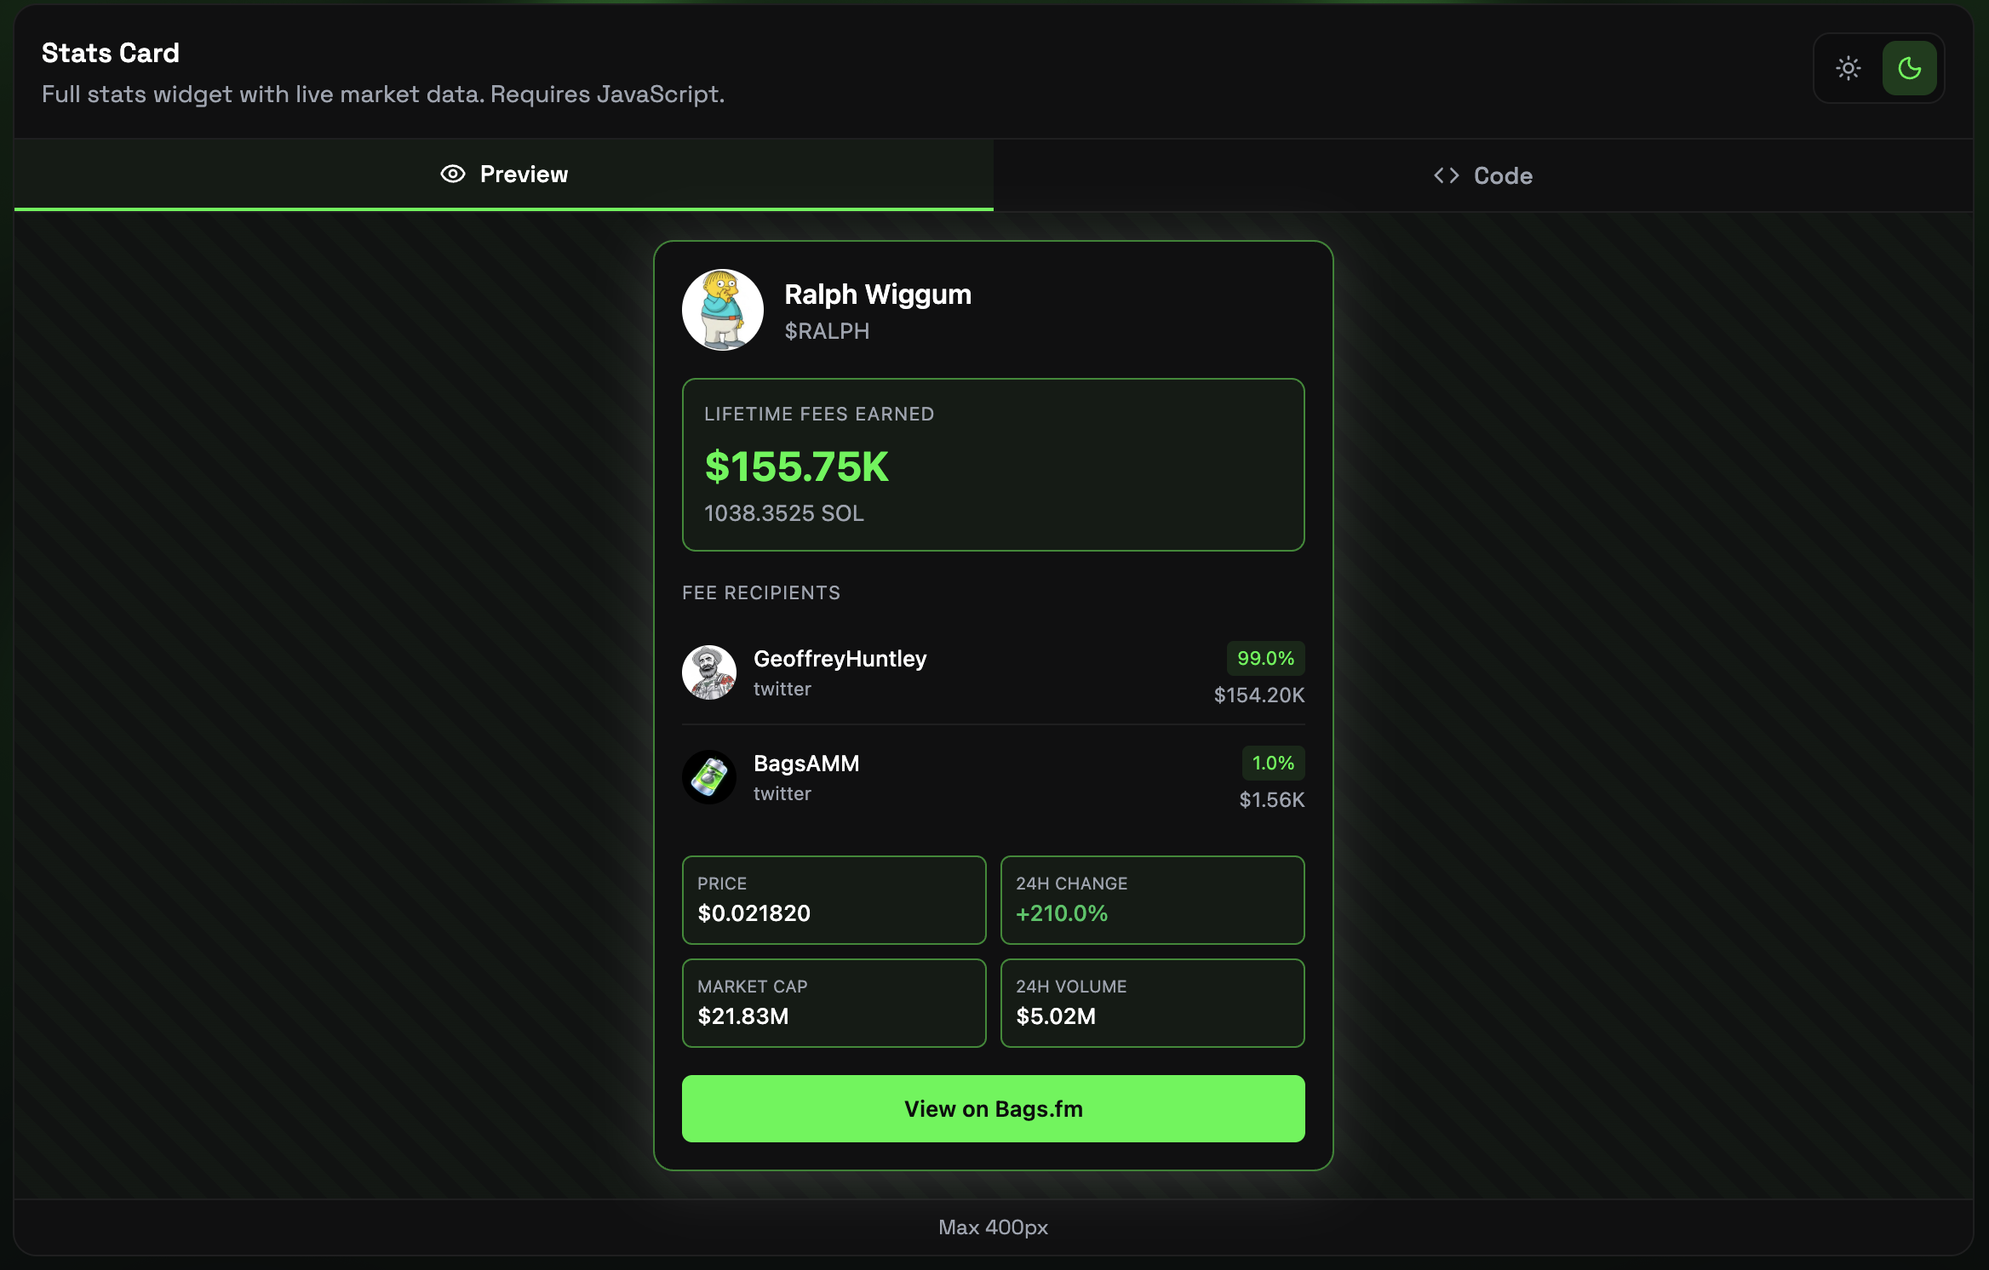Click the Ralph Wiggum token avatar
The width and height of the screenshot is (1989, 1270).
coord(723,310)
